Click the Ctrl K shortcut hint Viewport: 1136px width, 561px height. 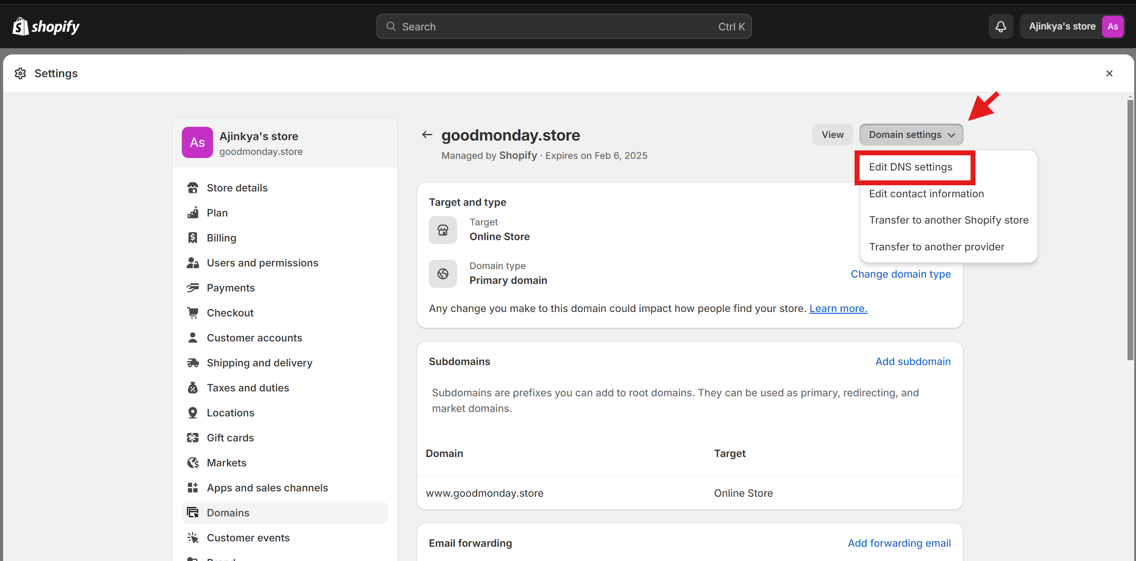pyautogui.click(x=731, y=27)
